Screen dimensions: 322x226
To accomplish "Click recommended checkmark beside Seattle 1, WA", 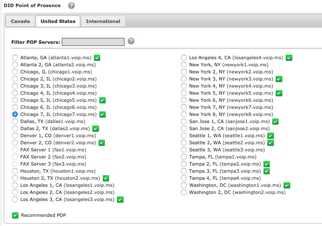I will point(271,136).
